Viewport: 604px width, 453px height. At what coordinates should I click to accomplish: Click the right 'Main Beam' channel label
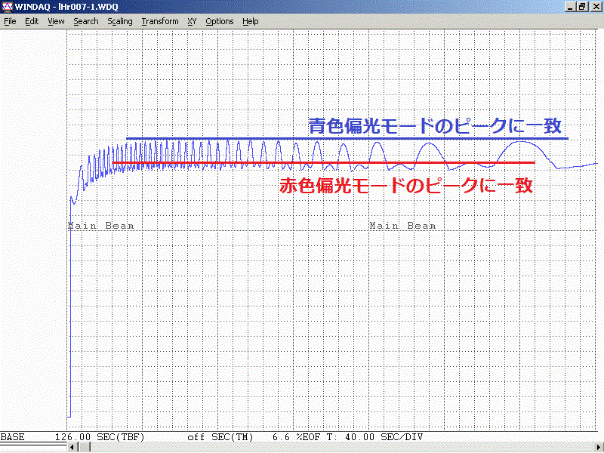(x=402, y=226)
